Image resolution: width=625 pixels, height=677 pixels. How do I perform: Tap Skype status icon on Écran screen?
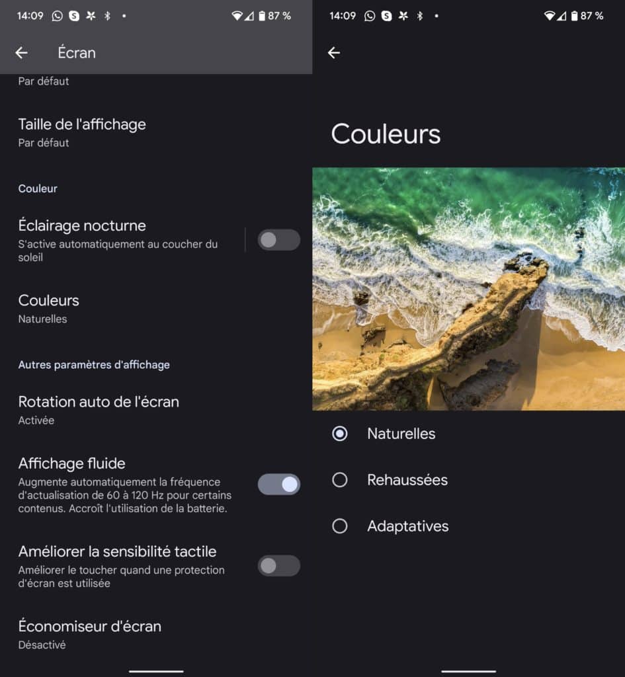pos(74,16)
